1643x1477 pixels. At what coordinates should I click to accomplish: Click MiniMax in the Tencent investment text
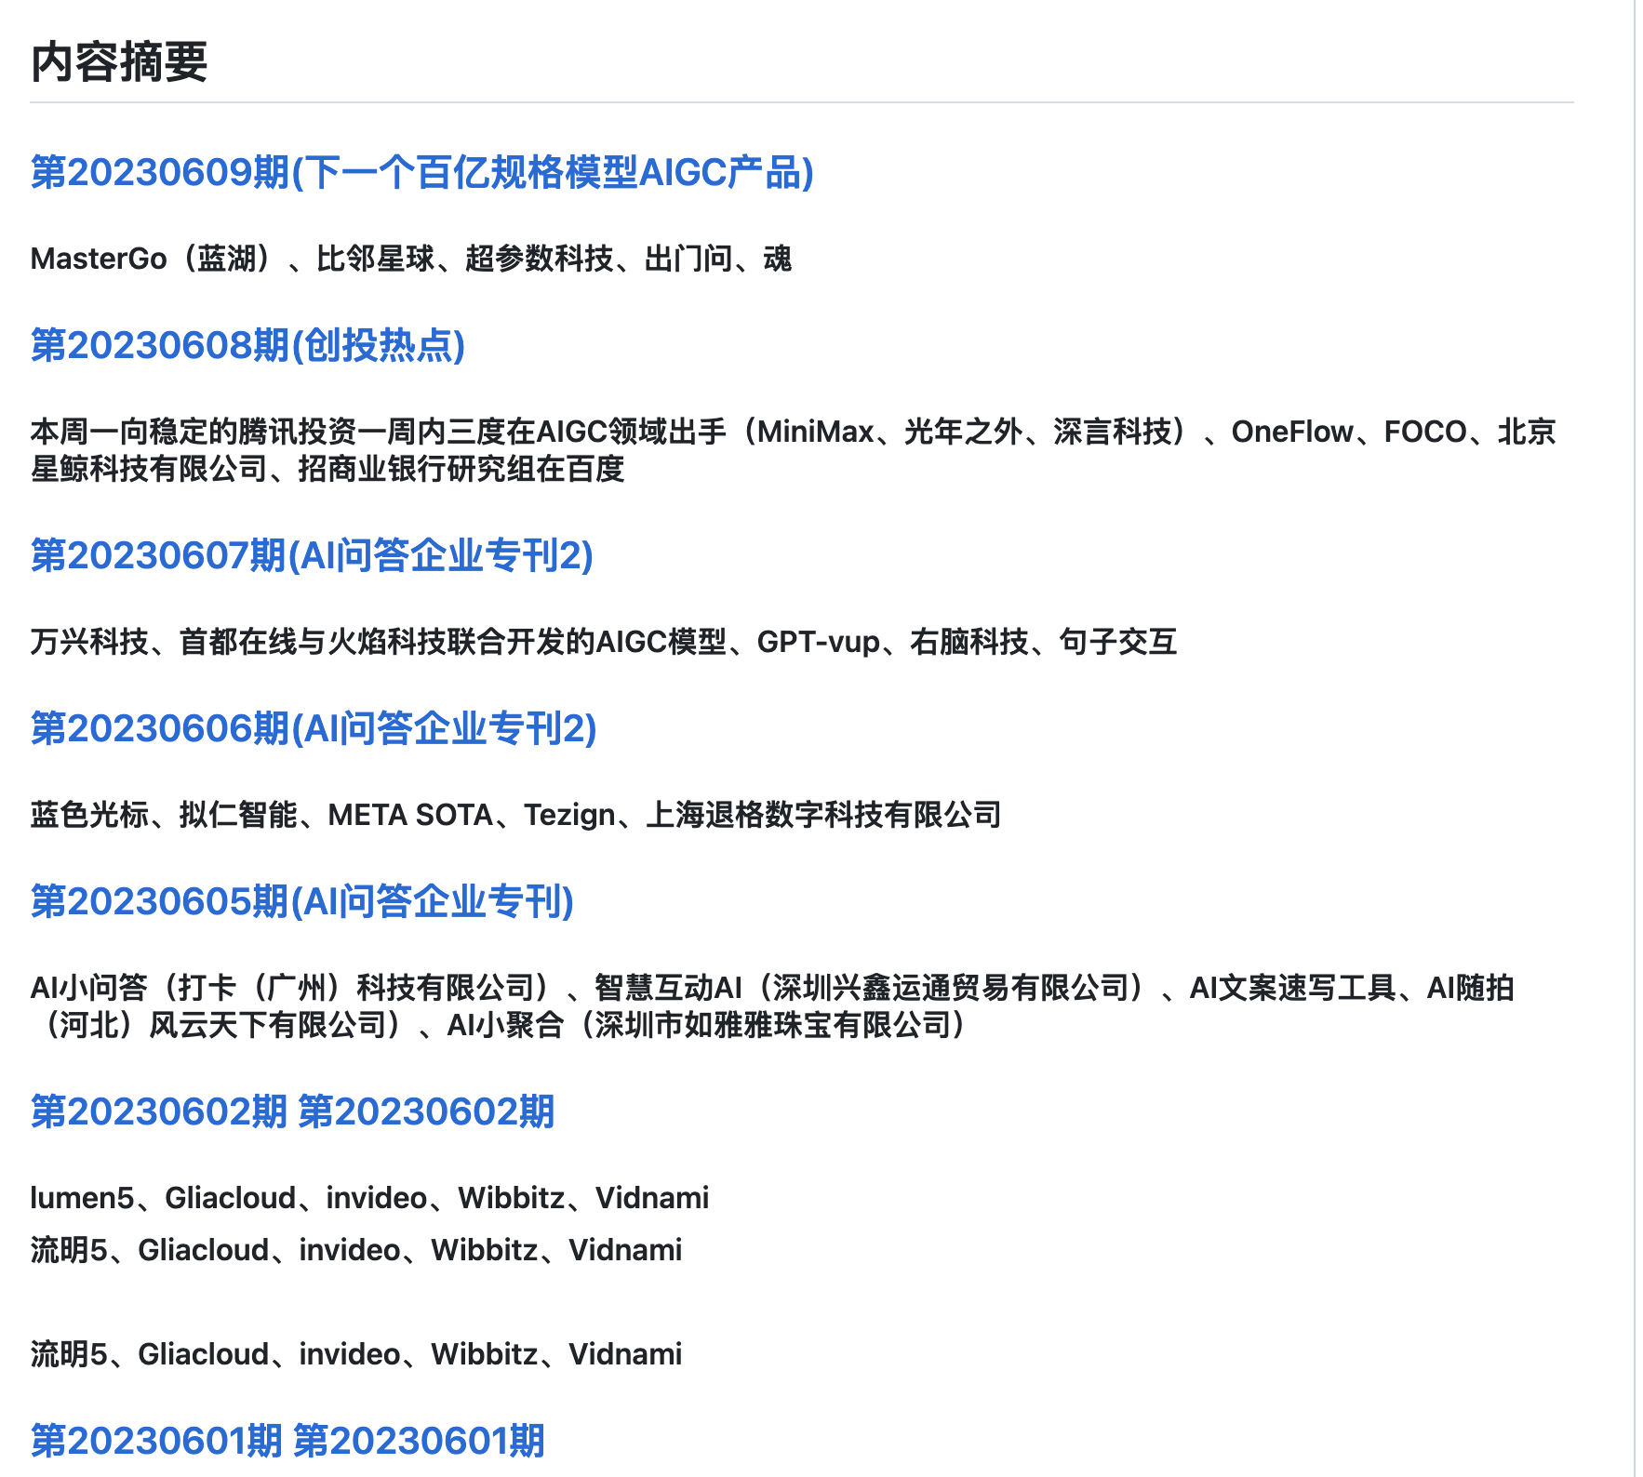pyautogui.click(x=815, y=432)
